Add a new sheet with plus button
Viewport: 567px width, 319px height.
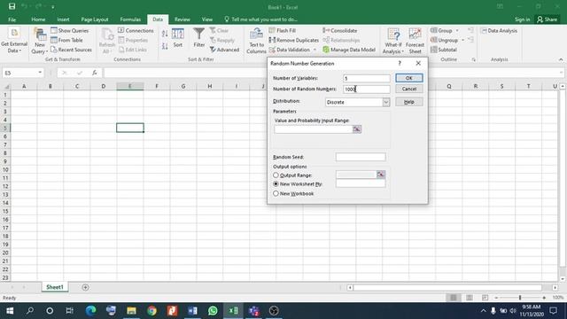(x=85, y=287)
